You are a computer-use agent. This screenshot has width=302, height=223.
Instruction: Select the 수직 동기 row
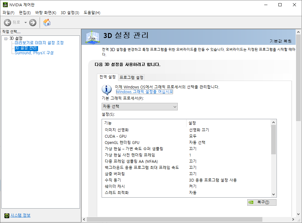[x=186, y=180]
